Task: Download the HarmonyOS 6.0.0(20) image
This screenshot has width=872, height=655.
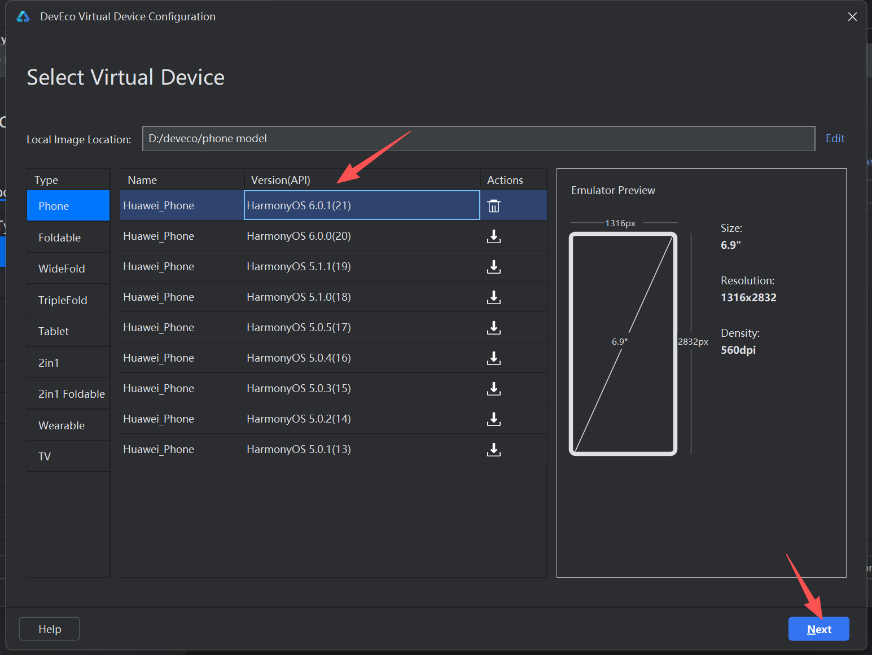Action: (494, 236)
